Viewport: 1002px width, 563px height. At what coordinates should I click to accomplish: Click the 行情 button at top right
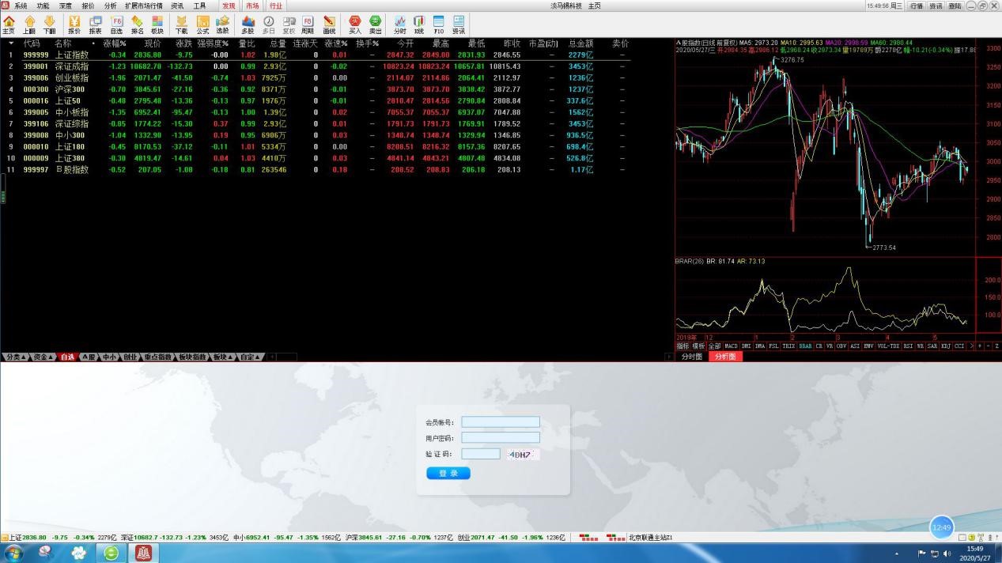(x=916, y=6)
